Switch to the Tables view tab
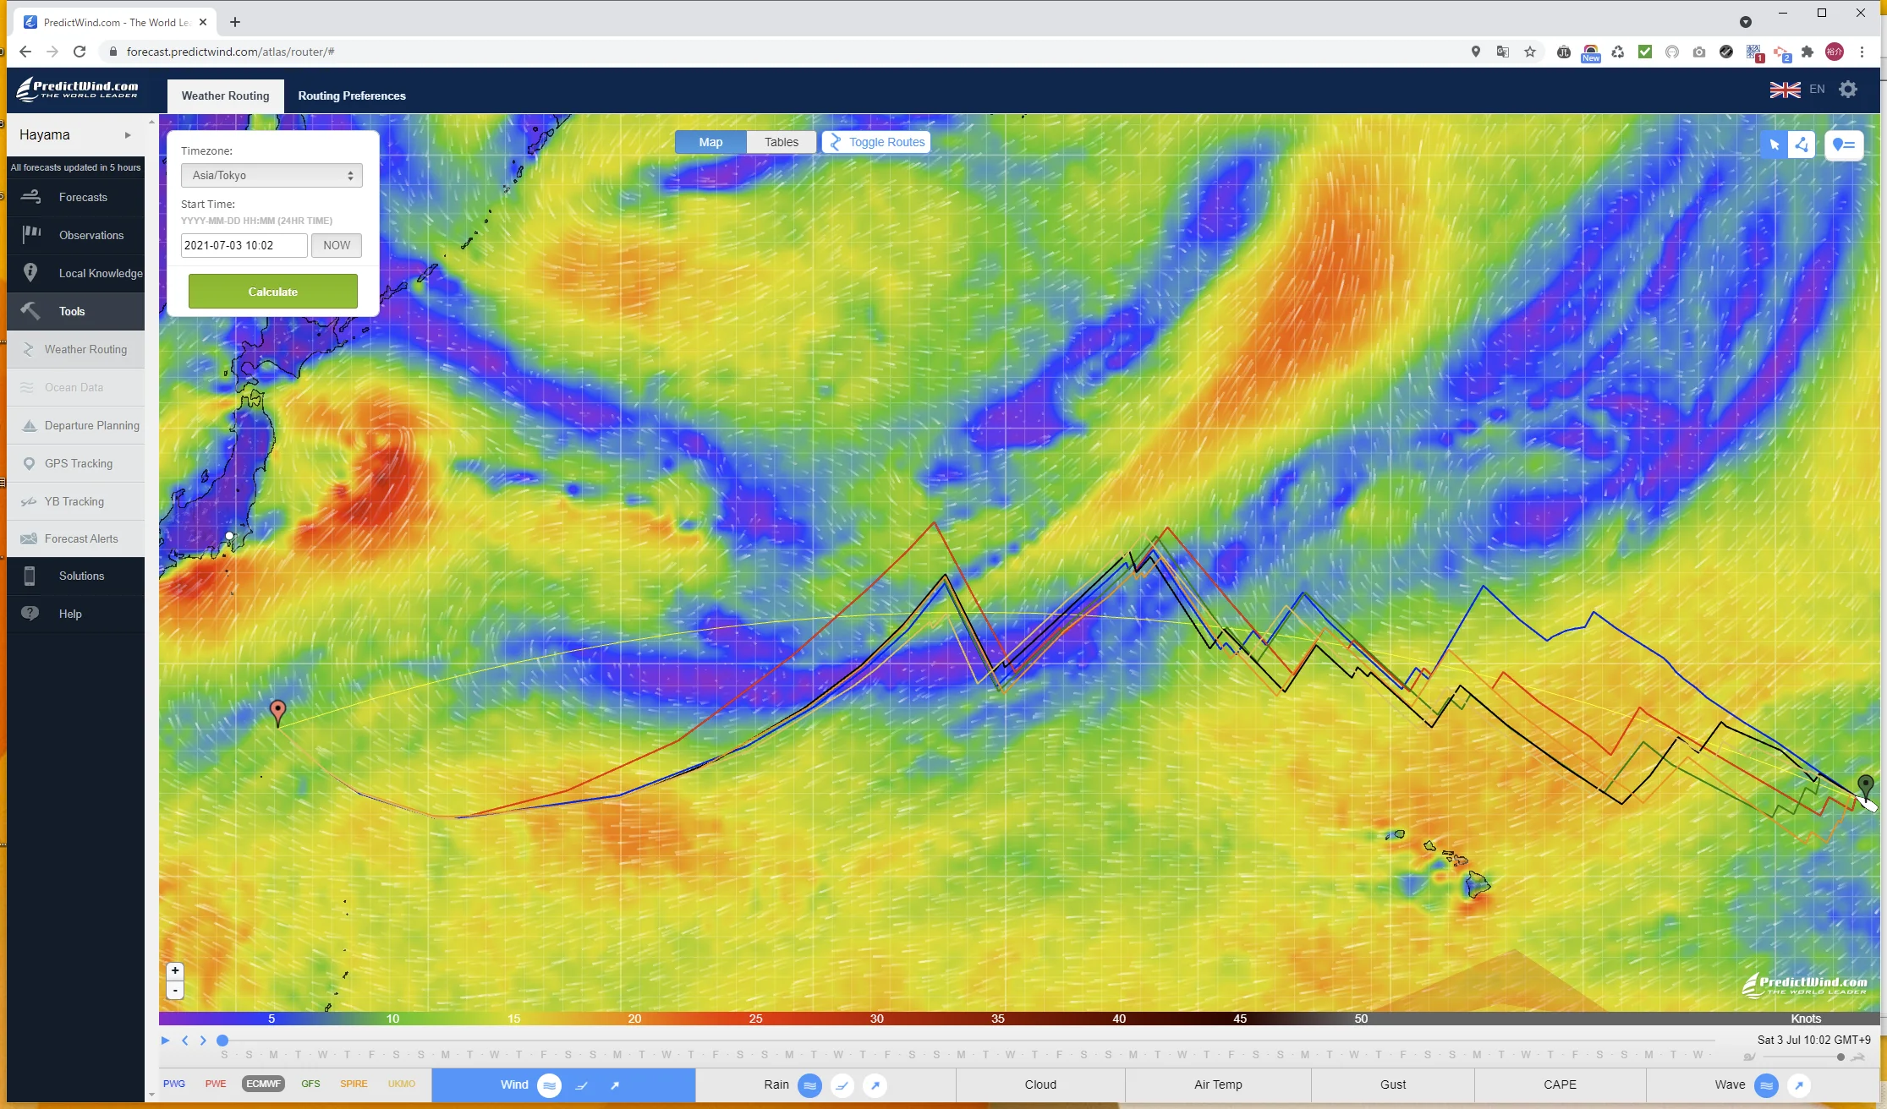 (x=782, y=142)
